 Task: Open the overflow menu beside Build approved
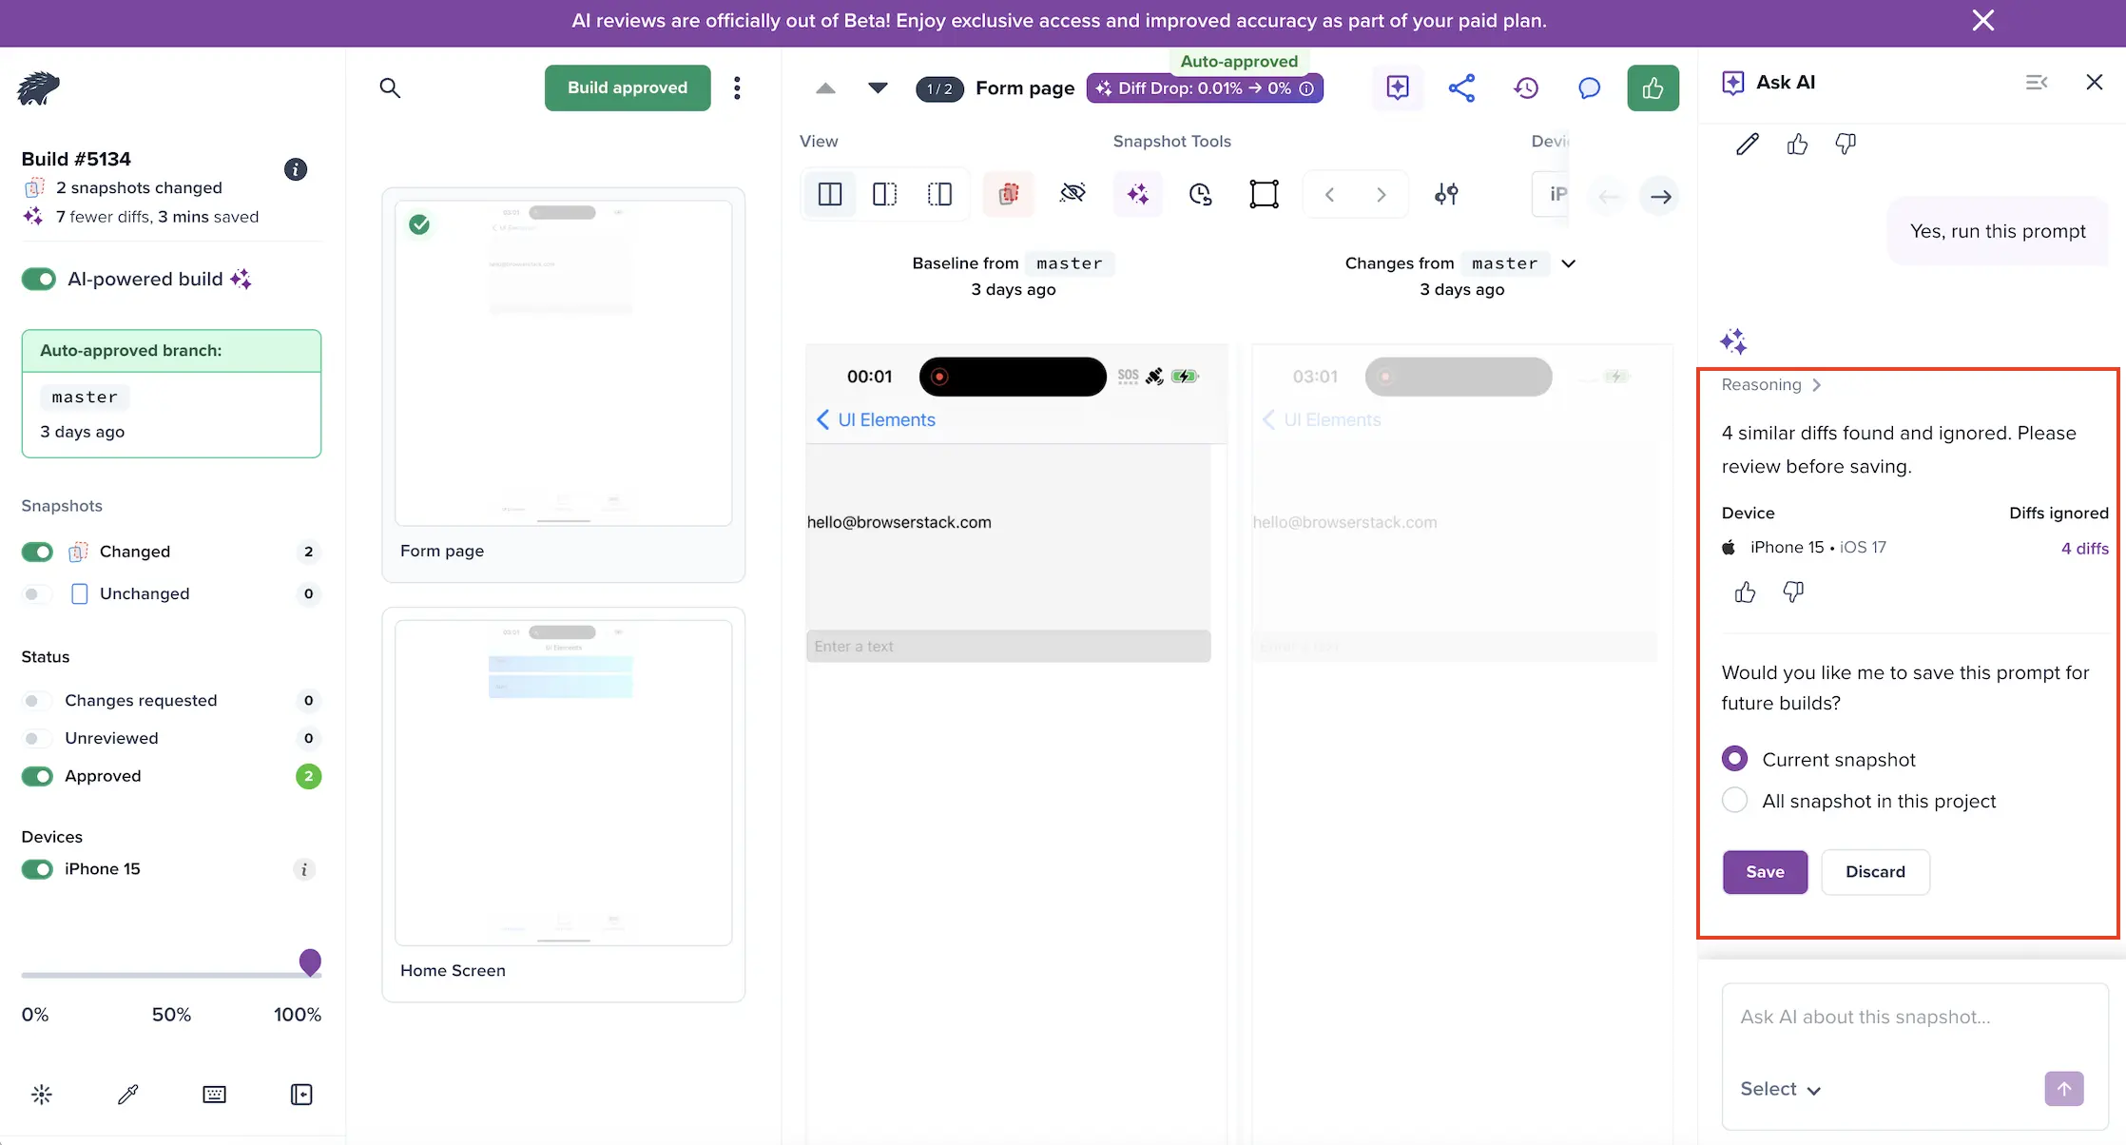[x=737, y=87]
